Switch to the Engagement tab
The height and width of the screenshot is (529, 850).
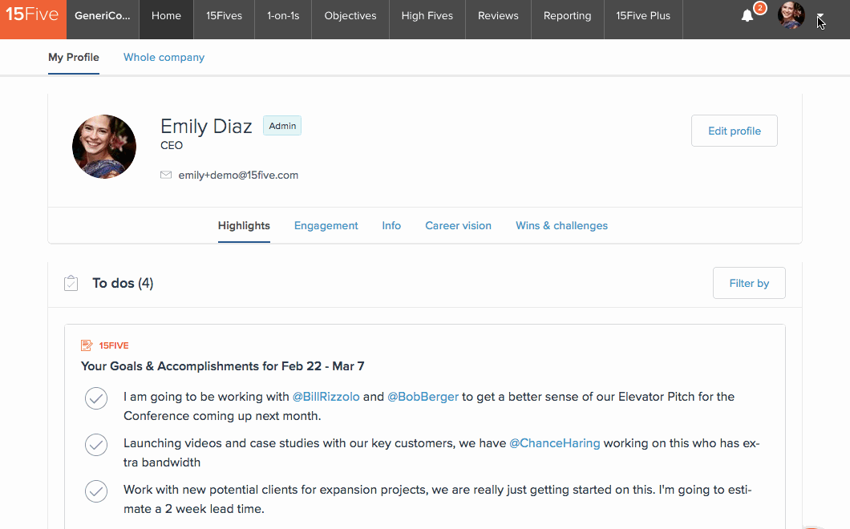coord(326,226)
